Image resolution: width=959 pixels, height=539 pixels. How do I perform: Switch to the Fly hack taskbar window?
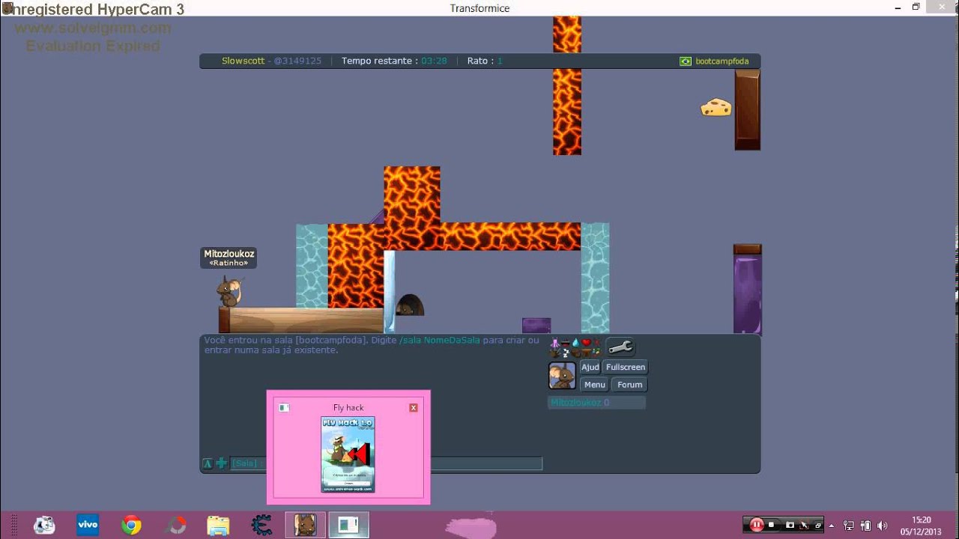[x=348, y=526]
